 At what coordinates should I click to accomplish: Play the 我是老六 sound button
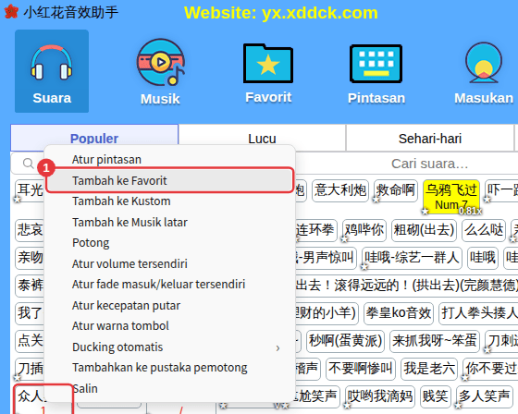[429, 368]
